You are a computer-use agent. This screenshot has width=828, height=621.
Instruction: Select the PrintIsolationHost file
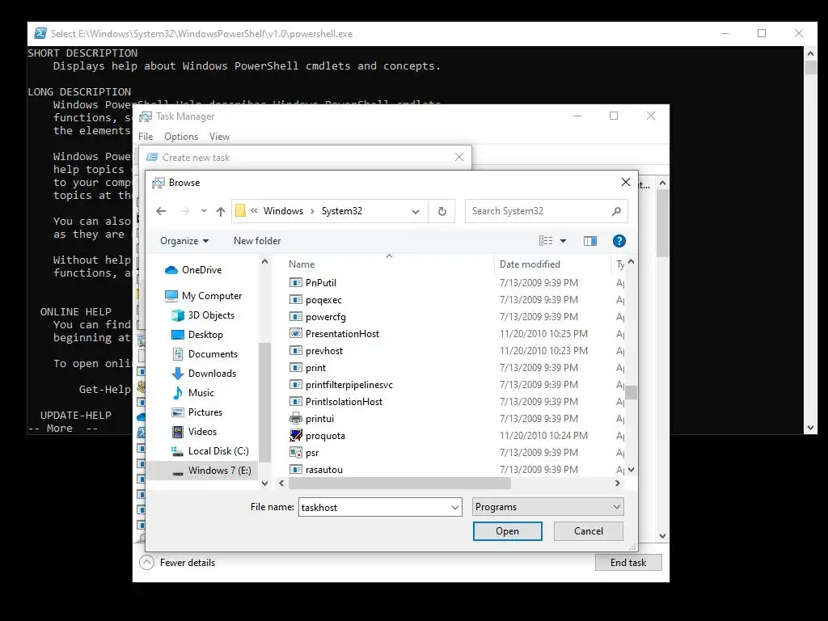(344, 401)
